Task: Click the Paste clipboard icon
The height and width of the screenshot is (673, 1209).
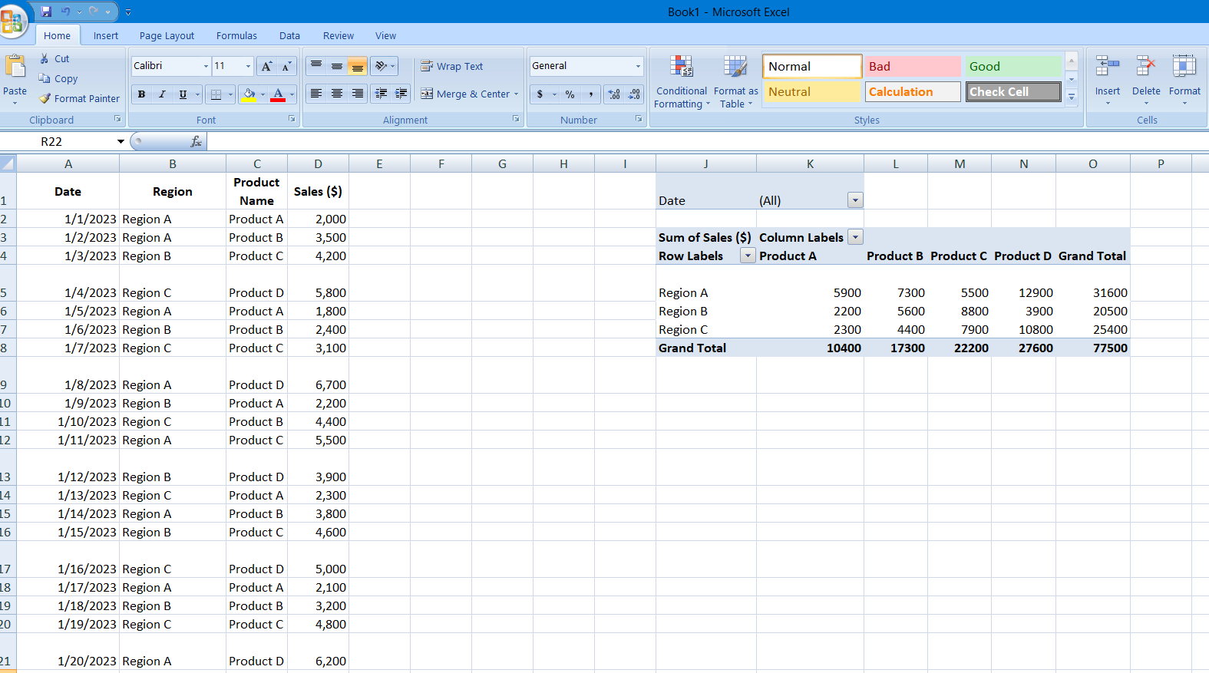Action: 15,68
